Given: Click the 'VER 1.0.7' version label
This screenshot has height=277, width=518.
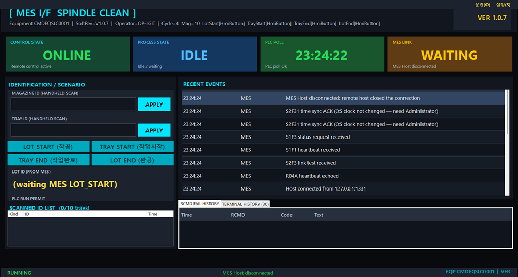Looking at the screenshot, I should point(492,18).
